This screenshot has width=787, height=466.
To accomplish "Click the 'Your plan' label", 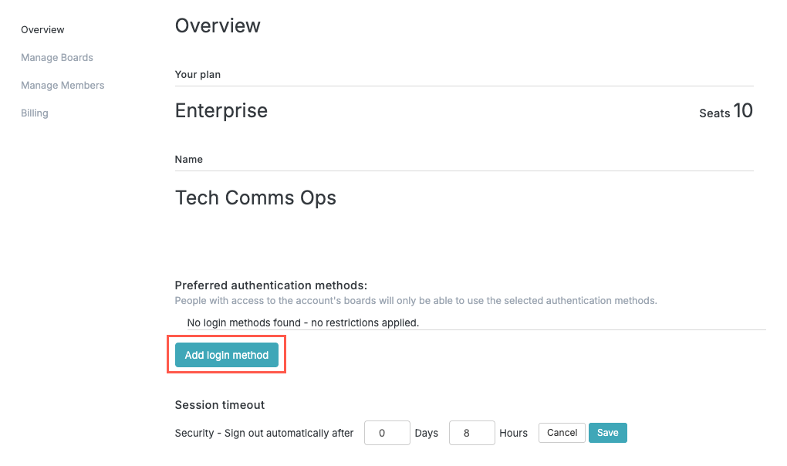I will point(198,75).
